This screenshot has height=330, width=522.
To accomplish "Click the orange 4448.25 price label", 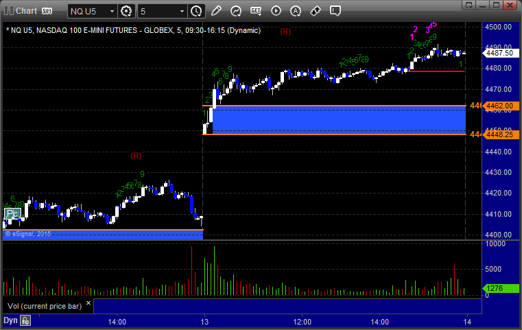I will [500, 134].
